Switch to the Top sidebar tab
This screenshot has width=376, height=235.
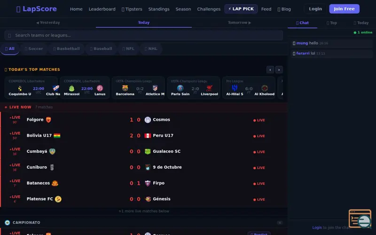coord(332,23)
